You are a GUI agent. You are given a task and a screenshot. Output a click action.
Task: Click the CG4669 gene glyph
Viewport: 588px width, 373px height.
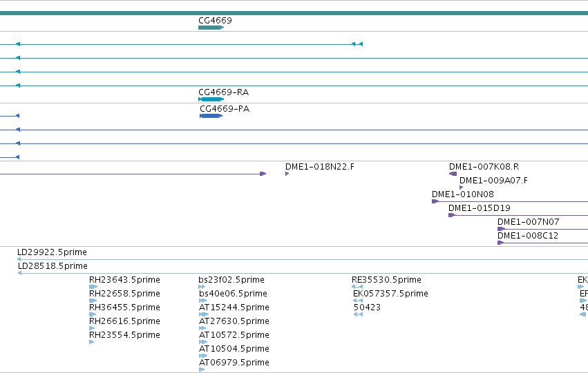pos(211,28)
